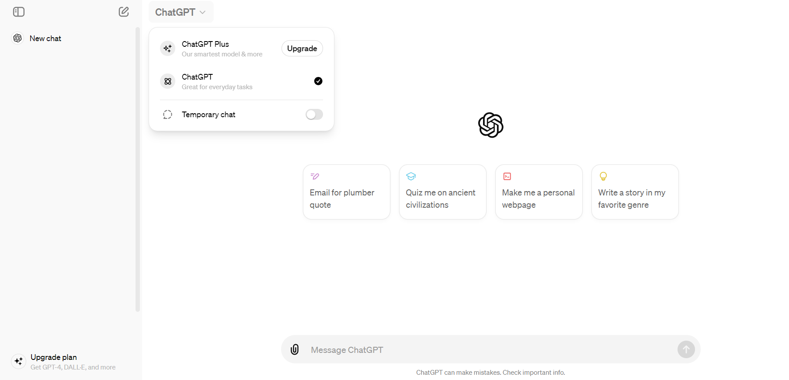The image size is (789, 380).
Task: Click the Temporary chat dashed circle icon
Action: [167, 115]
